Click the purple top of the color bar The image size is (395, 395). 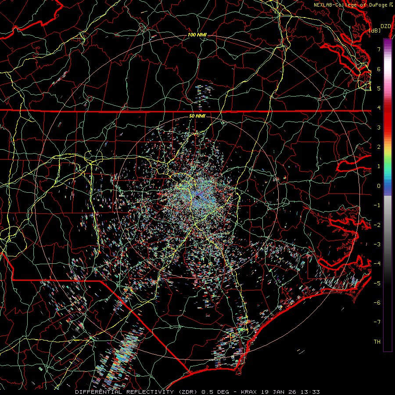click(x=388, y=43)
